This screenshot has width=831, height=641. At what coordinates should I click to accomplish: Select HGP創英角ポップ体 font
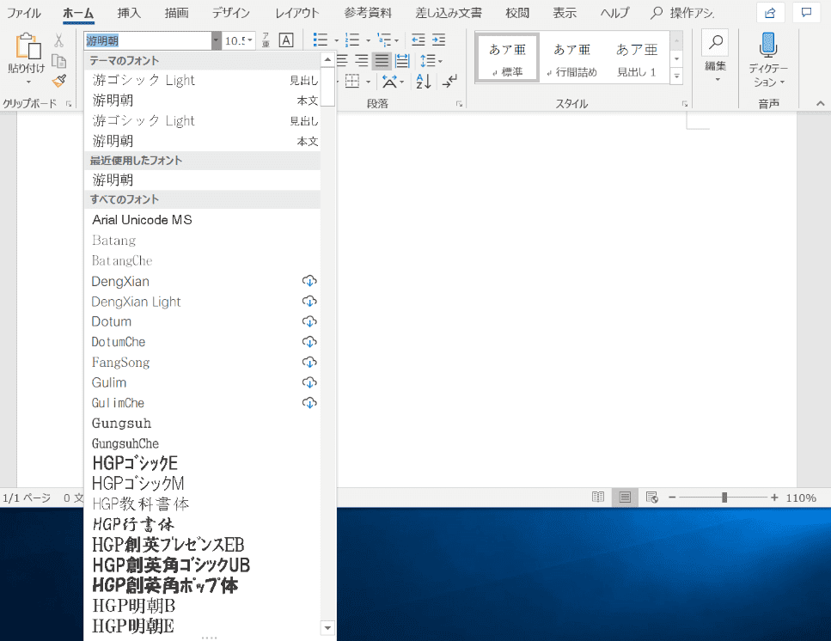(x=203, y=585)
